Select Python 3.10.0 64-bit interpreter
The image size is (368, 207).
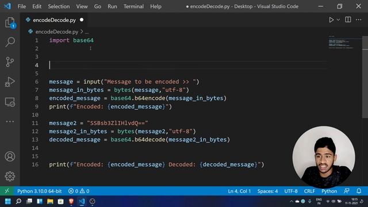[40, 191]
